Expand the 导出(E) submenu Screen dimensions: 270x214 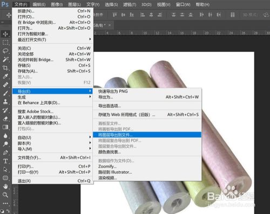click(x=53, y=91)
